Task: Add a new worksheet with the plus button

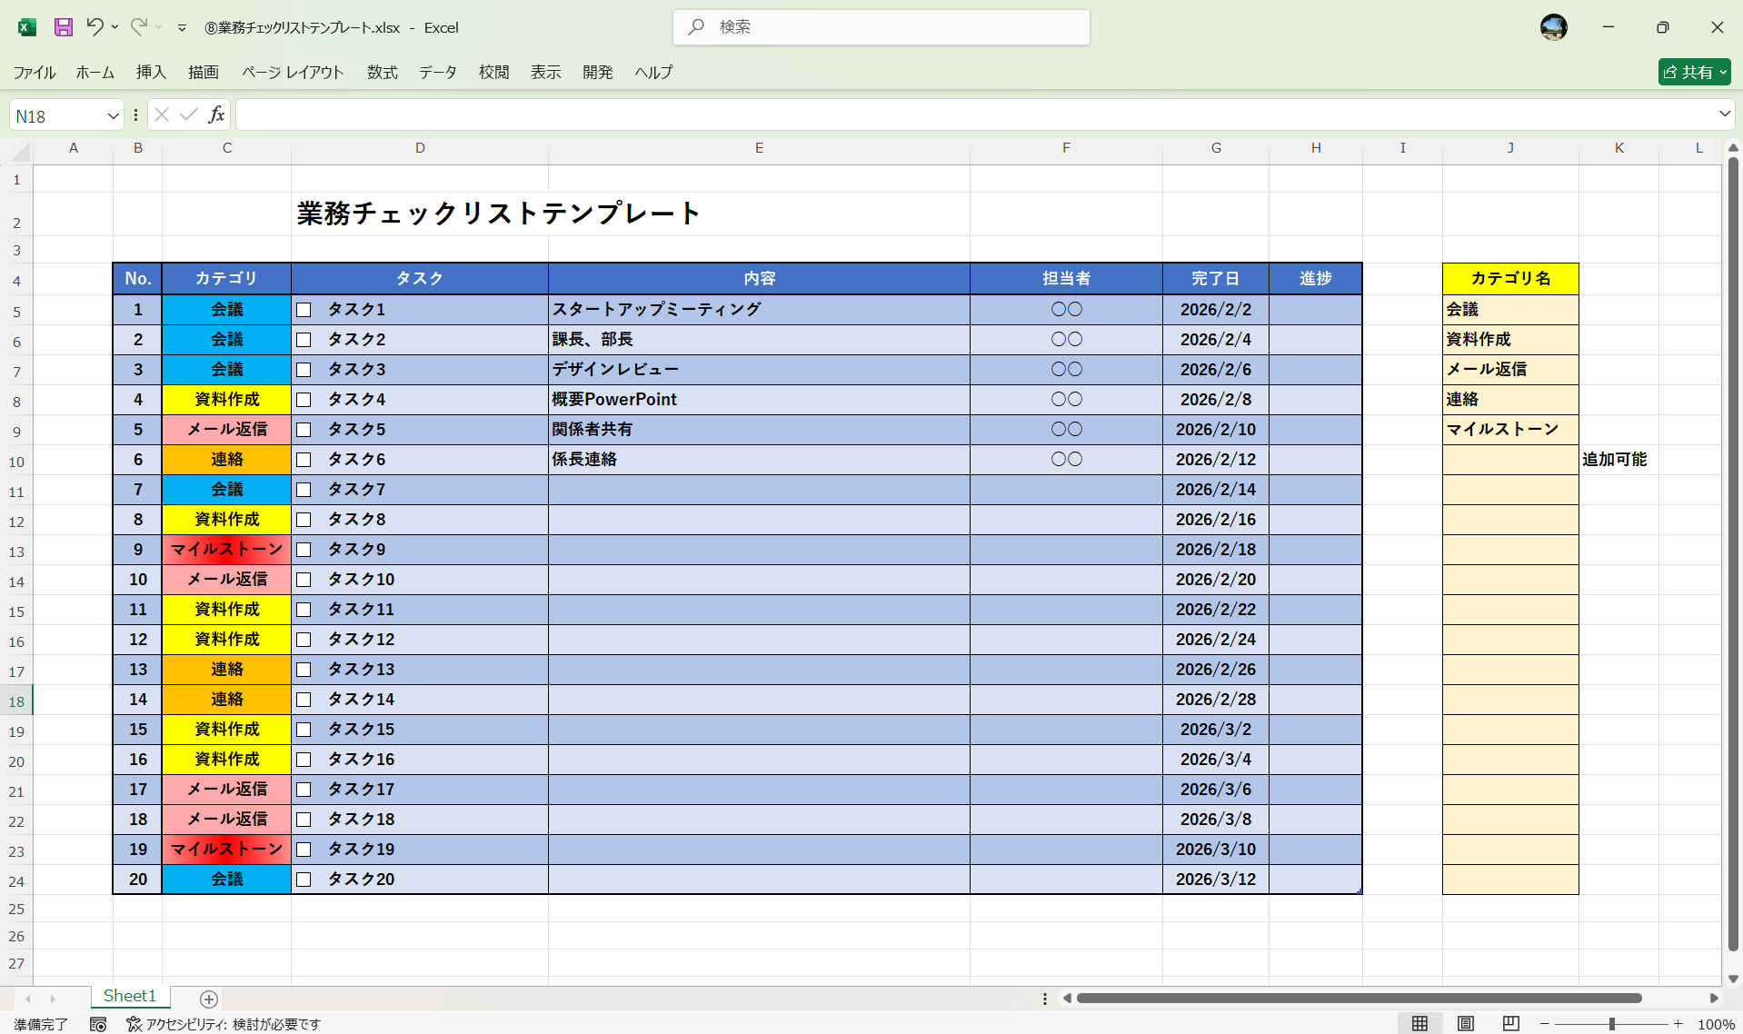Action: pos(208,999)
